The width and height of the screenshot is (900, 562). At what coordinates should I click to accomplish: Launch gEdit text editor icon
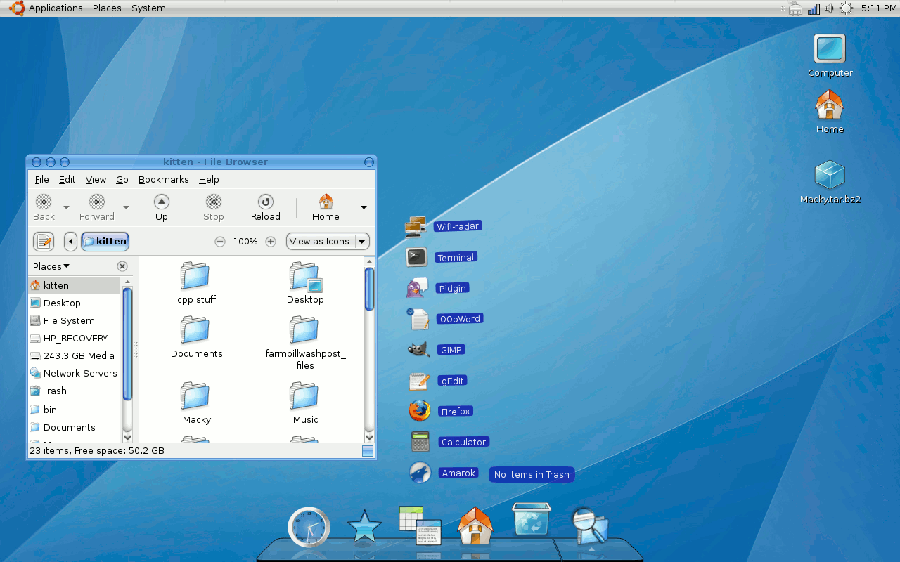[419, 381]
